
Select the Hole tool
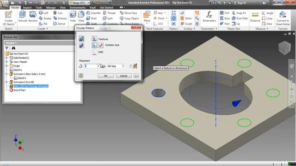[x=73, y=17]
